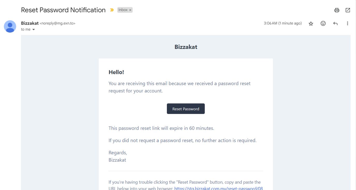Click the yellow importance marker
This screenshot has width=356, height=190.
pos(112,10)
